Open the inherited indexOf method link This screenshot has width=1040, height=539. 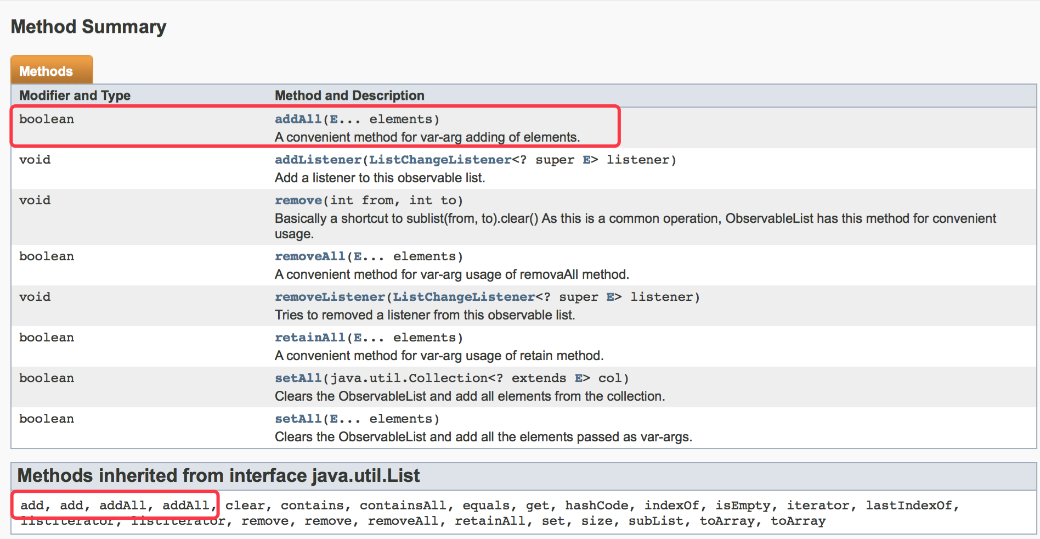(x=671, y=506)
